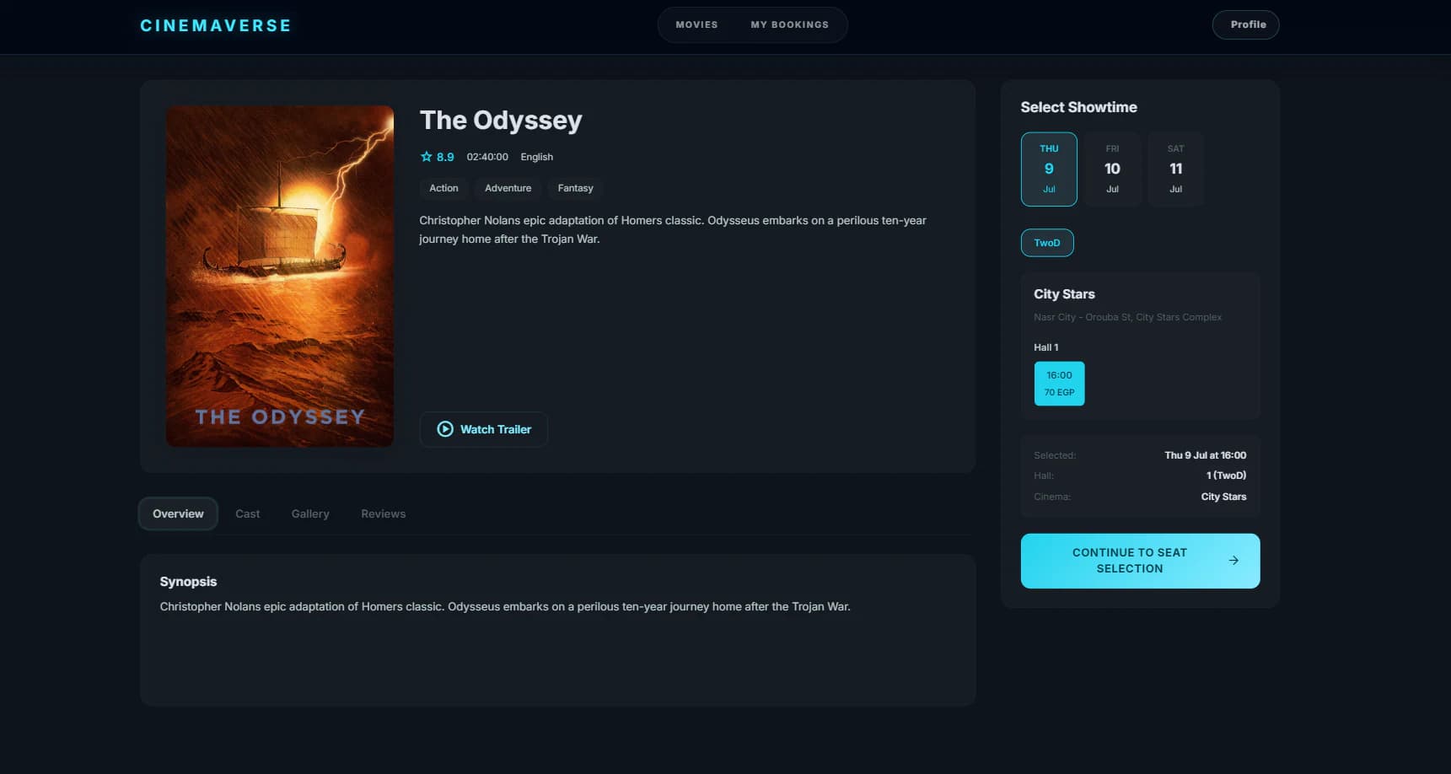
Task: Open the Gallery tab
Action: pyautogui.click(x=310, y=513)
